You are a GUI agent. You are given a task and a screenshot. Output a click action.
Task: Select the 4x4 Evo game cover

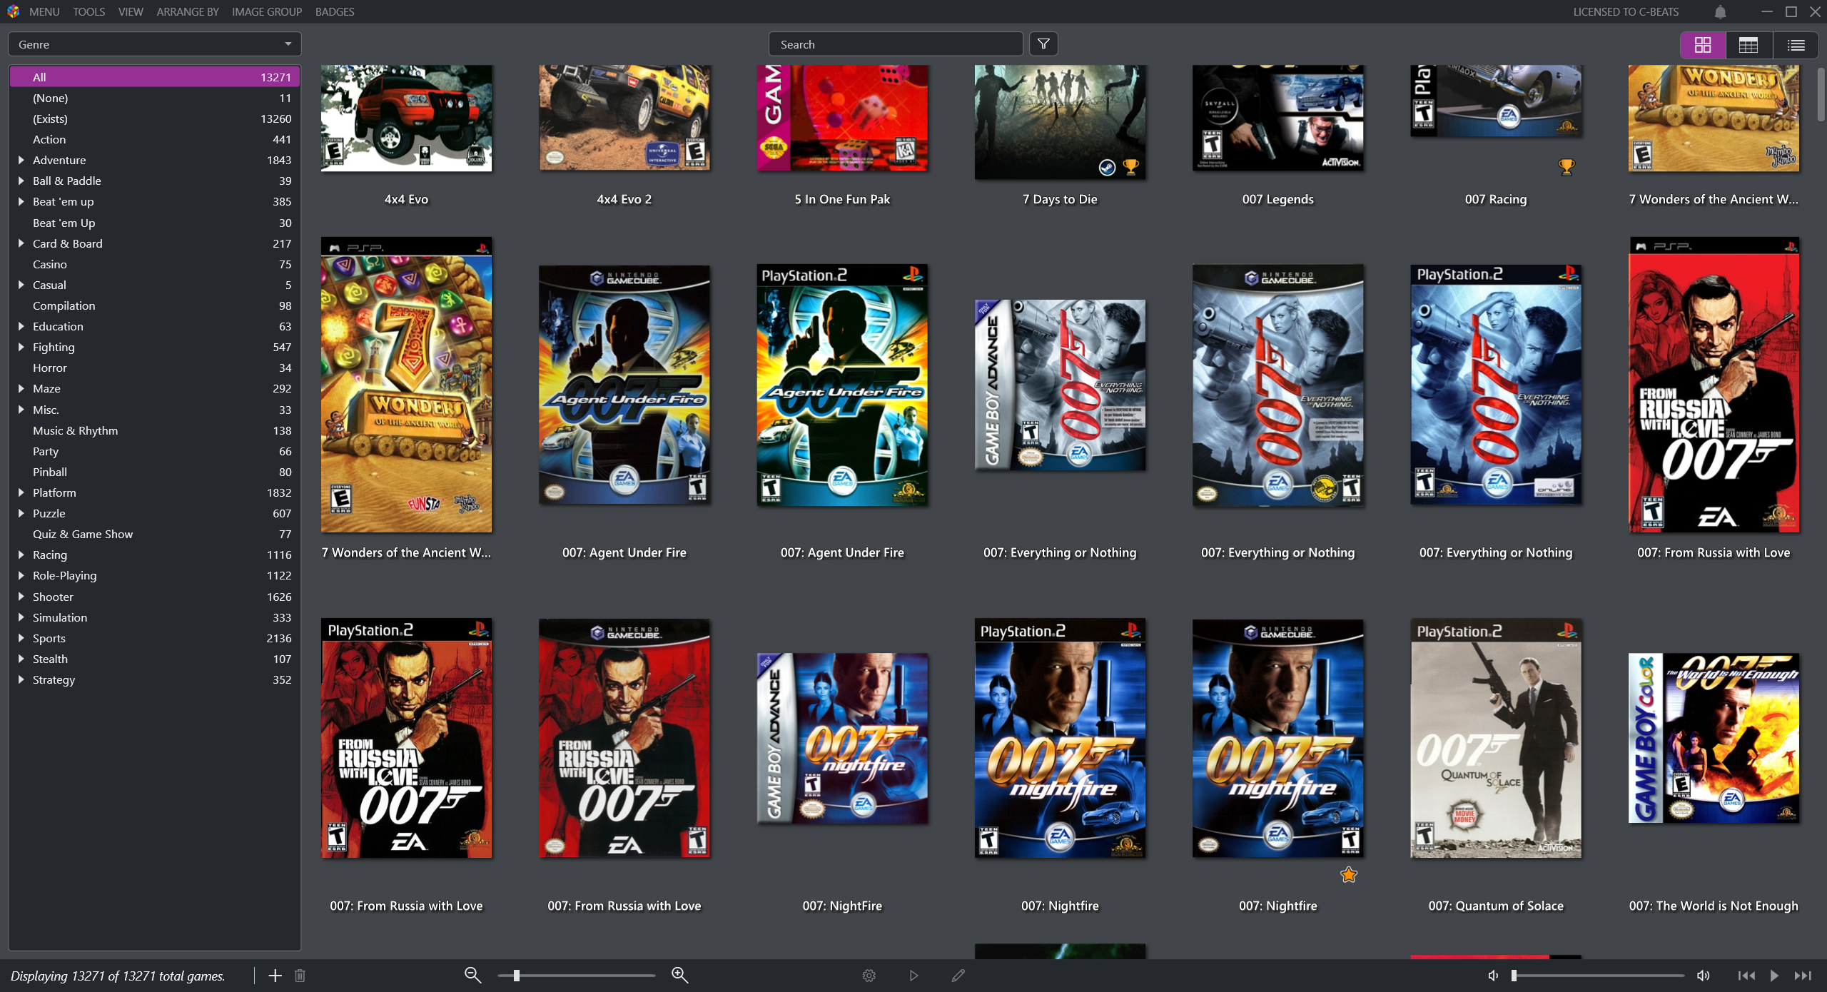tap(406, 118)
